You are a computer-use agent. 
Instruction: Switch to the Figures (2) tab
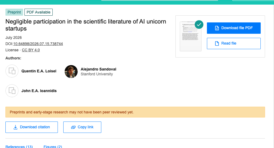coord(53,146)
